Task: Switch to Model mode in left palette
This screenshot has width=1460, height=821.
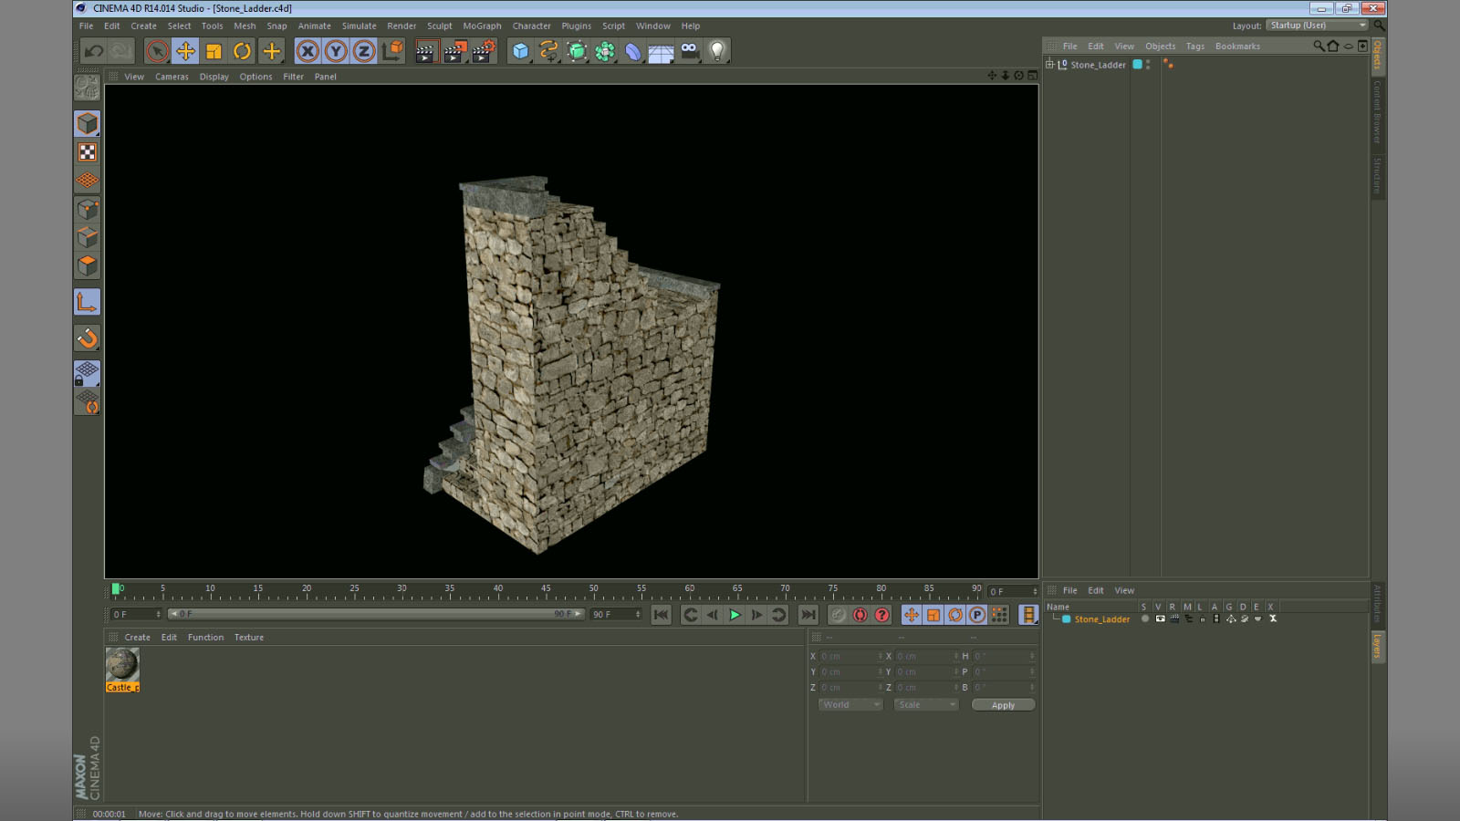Action: (88, 123)
